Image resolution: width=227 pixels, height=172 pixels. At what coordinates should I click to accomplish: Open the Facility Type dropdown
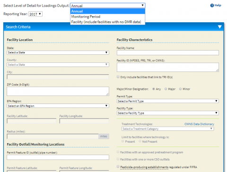pyautogui.click(x=168, y=113)
